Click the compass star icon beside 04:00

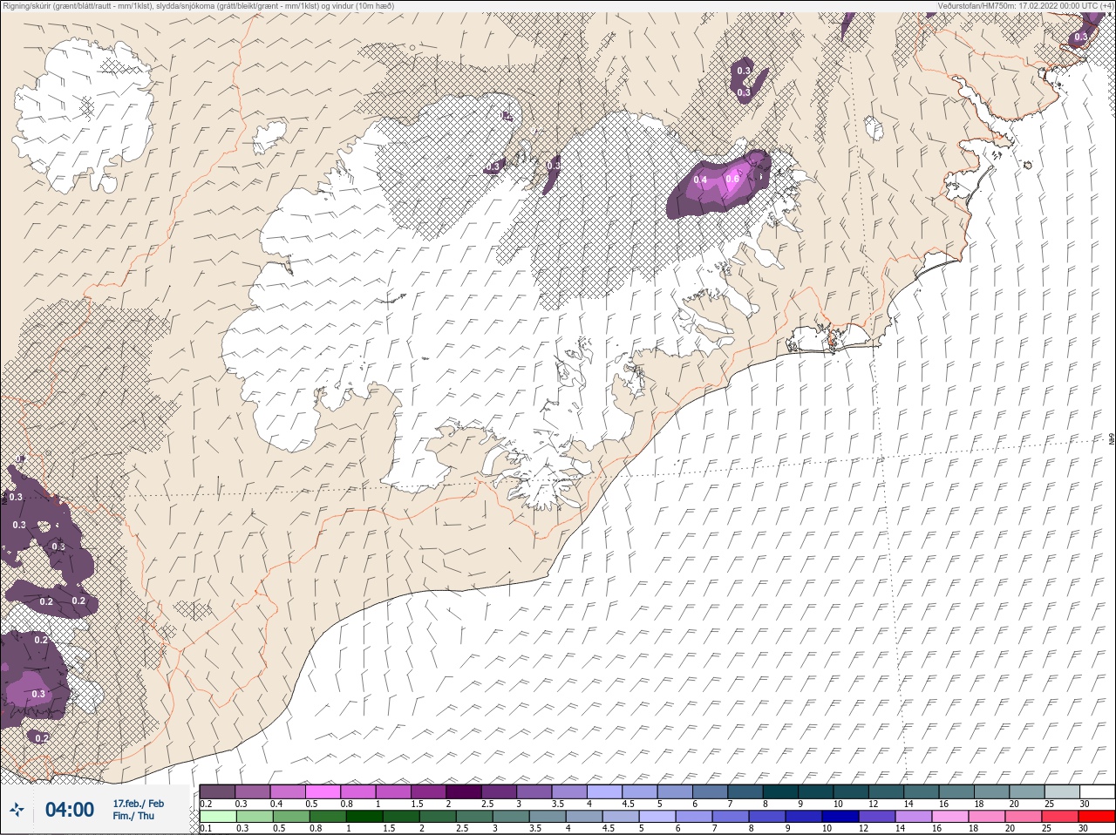17,810
